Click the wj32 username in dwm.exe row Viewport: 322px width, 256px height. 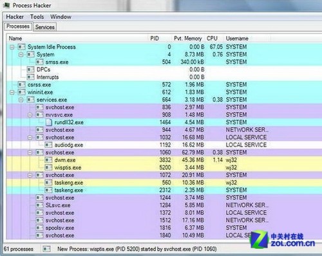click(x=231, y=160)
